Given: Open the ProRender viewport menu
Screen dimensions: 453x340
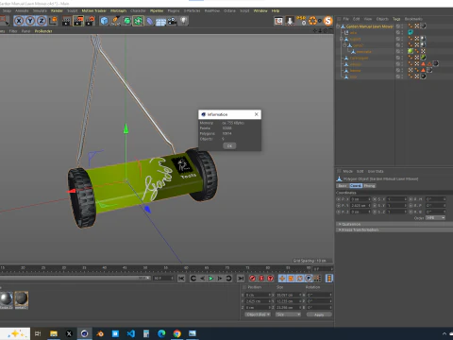Looking at the screenshot, I should coord(43,31).
